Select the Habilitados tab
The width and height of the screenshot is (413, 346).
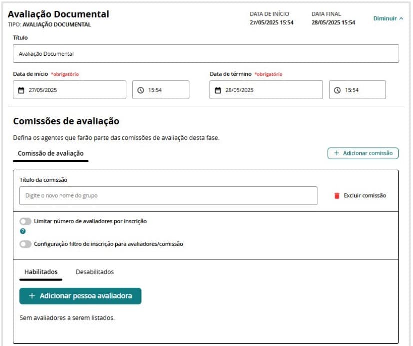41,272
